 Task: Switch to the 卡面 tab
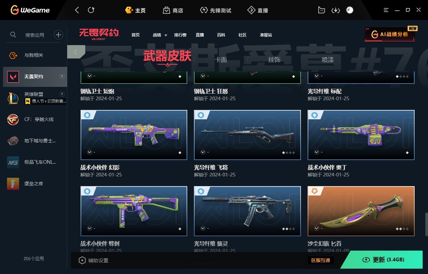221,60
